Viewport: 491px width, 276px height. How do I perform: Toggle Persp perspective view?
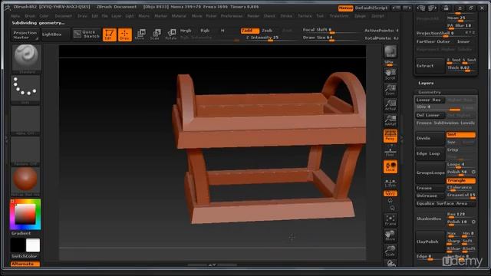(390, 136)
